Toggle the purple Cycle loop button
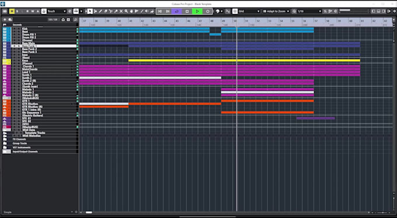397x218 pixels. (x=177, y=12)
